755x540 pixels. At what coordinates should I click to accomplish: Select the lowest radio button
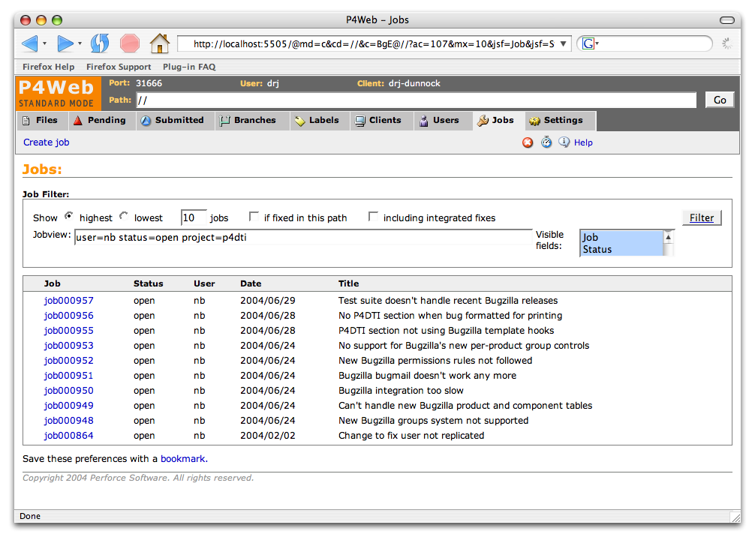(x=124, y=217)
